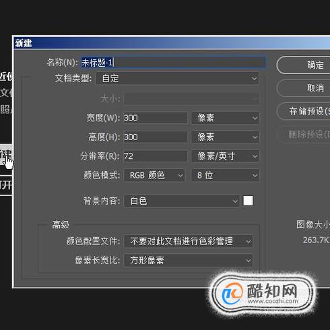The width and height of the screenshot is (330, 330).
Task: Click the 高度 value field
Action: coord(156,137)
